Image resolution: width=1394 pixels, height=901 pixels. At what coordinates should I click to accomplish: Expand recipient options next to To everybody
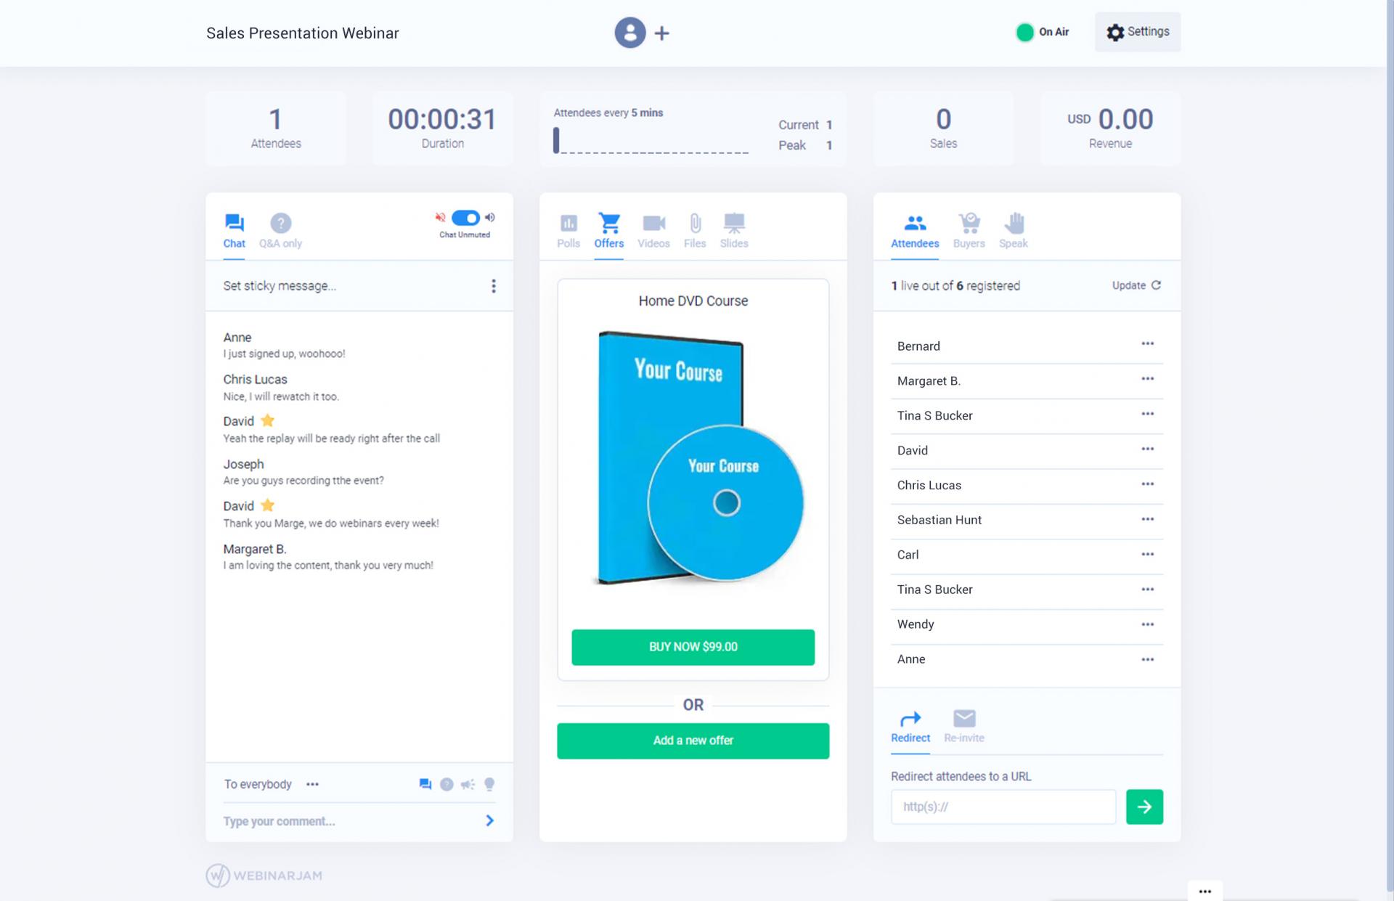click(x=312, y=784)
